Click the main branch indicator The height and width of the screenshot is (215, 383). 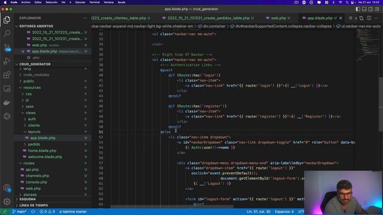click(19, 211)
